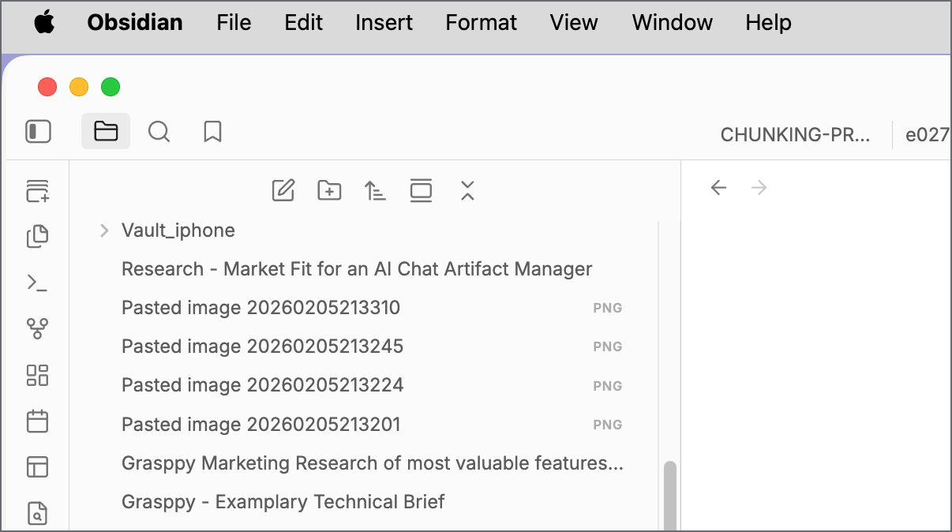Open today's daily note calendar icon
This screenshot has height=532, width=952.
click(x=38, y=421)
